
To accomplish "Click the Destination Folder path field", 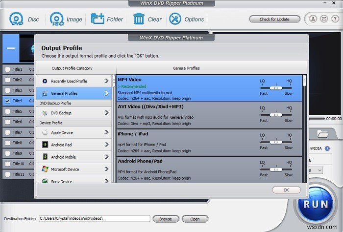I will [x=95, y=218].
